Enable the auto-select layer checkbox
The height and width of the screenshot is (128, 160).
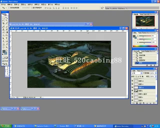(x=9, y=8)
